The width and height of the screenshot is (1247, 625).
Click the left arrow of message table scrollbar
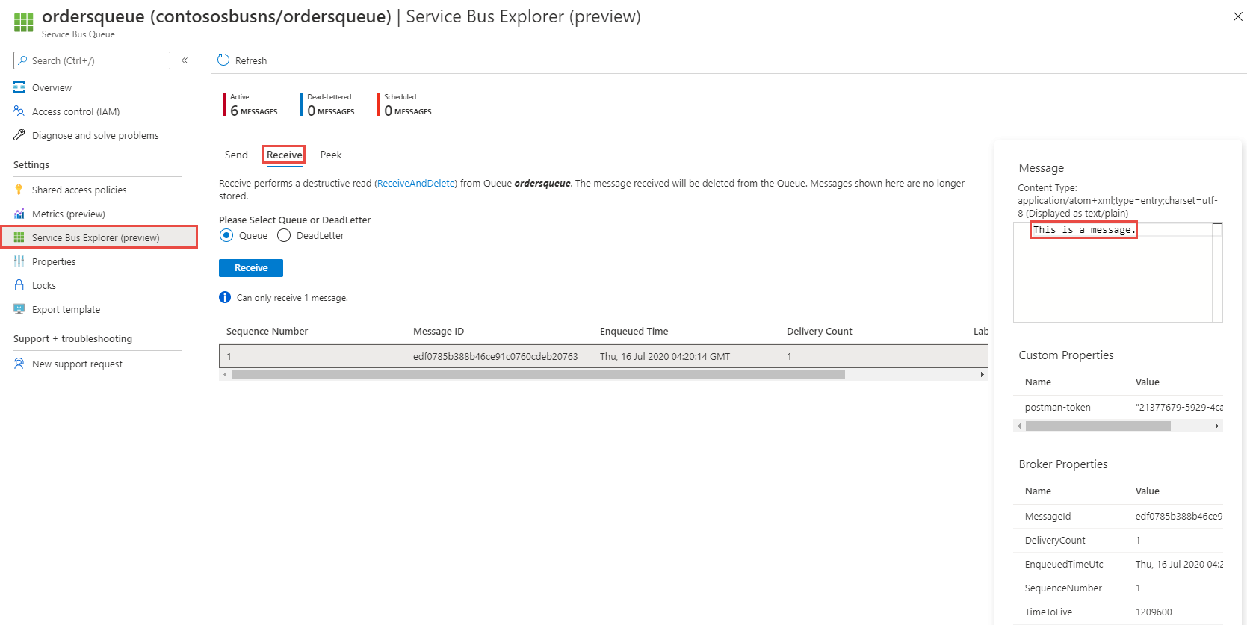pyautogui.click(x=225, y=375)
